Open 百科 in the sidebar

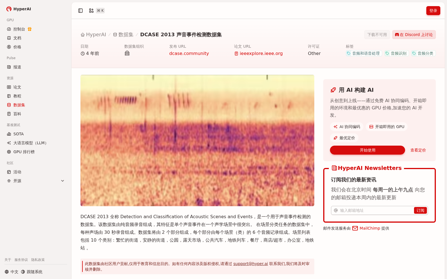(x=36, y=114)
